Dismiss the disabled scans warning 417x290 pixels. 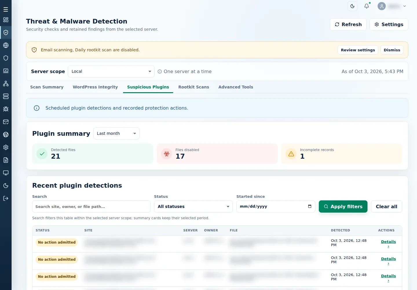tap(392, 50)
